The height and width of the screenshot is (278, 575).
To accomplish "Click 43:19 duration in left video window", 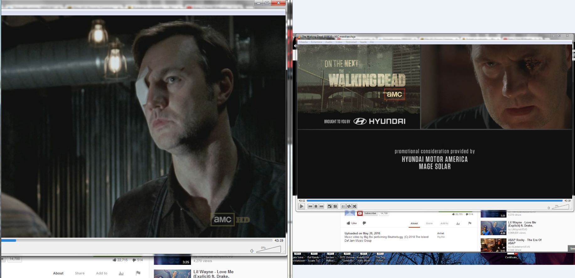I will [x=279, y=240].
